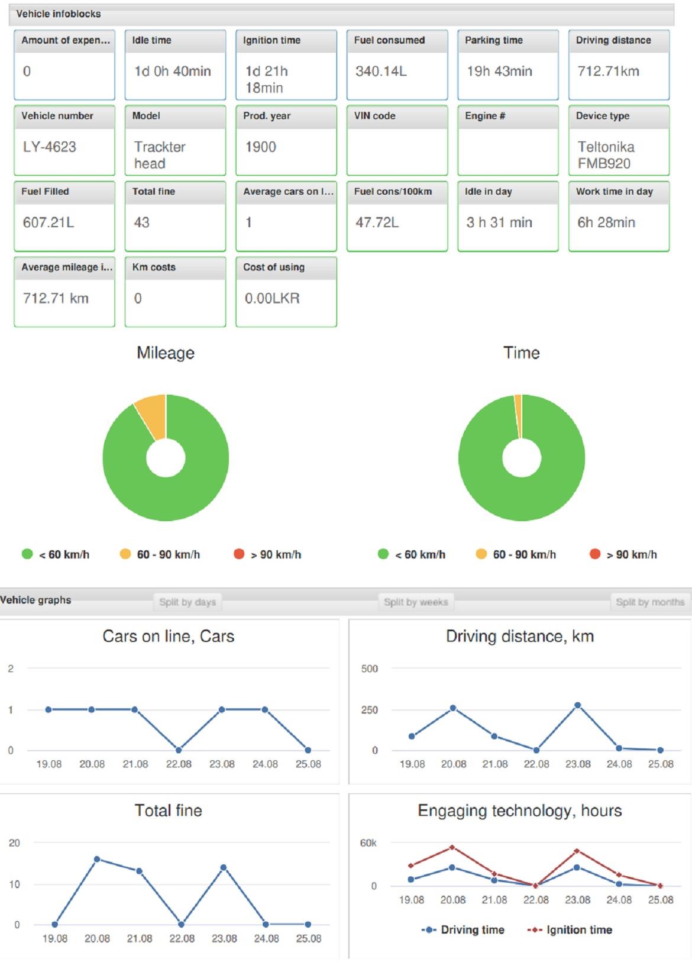Screen dimensions: 692x962
Task: Open the Ignition time infoblock
Action: point(286,65)
